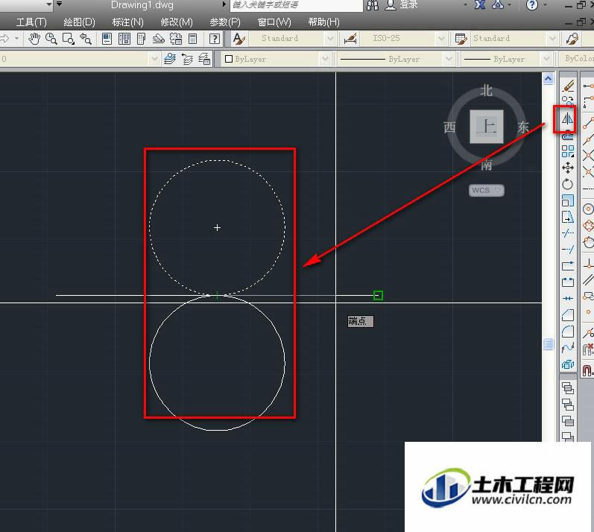594x532 pixels.
Task: Select the Stretch tool
Action: 568,217
